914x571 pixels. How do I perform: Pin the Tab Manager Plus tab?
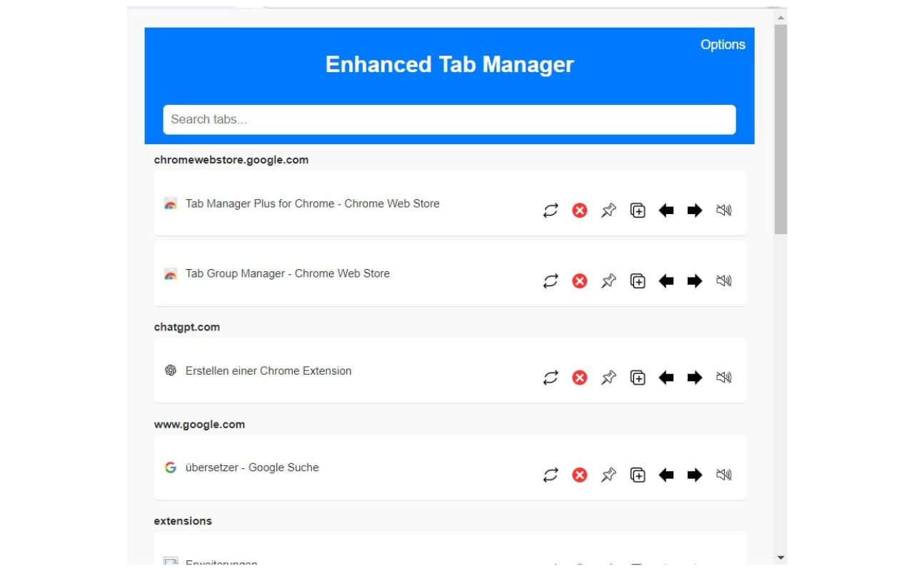(x=608, y=211)
